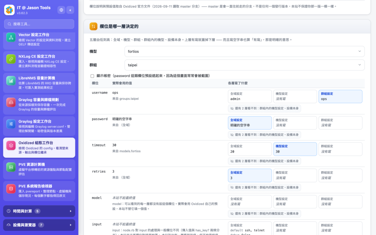Viewport: 376px width, 235px height.
Task: Click the gauge icon in 設備與瀏覽器
Action: [x=9, y=225]
